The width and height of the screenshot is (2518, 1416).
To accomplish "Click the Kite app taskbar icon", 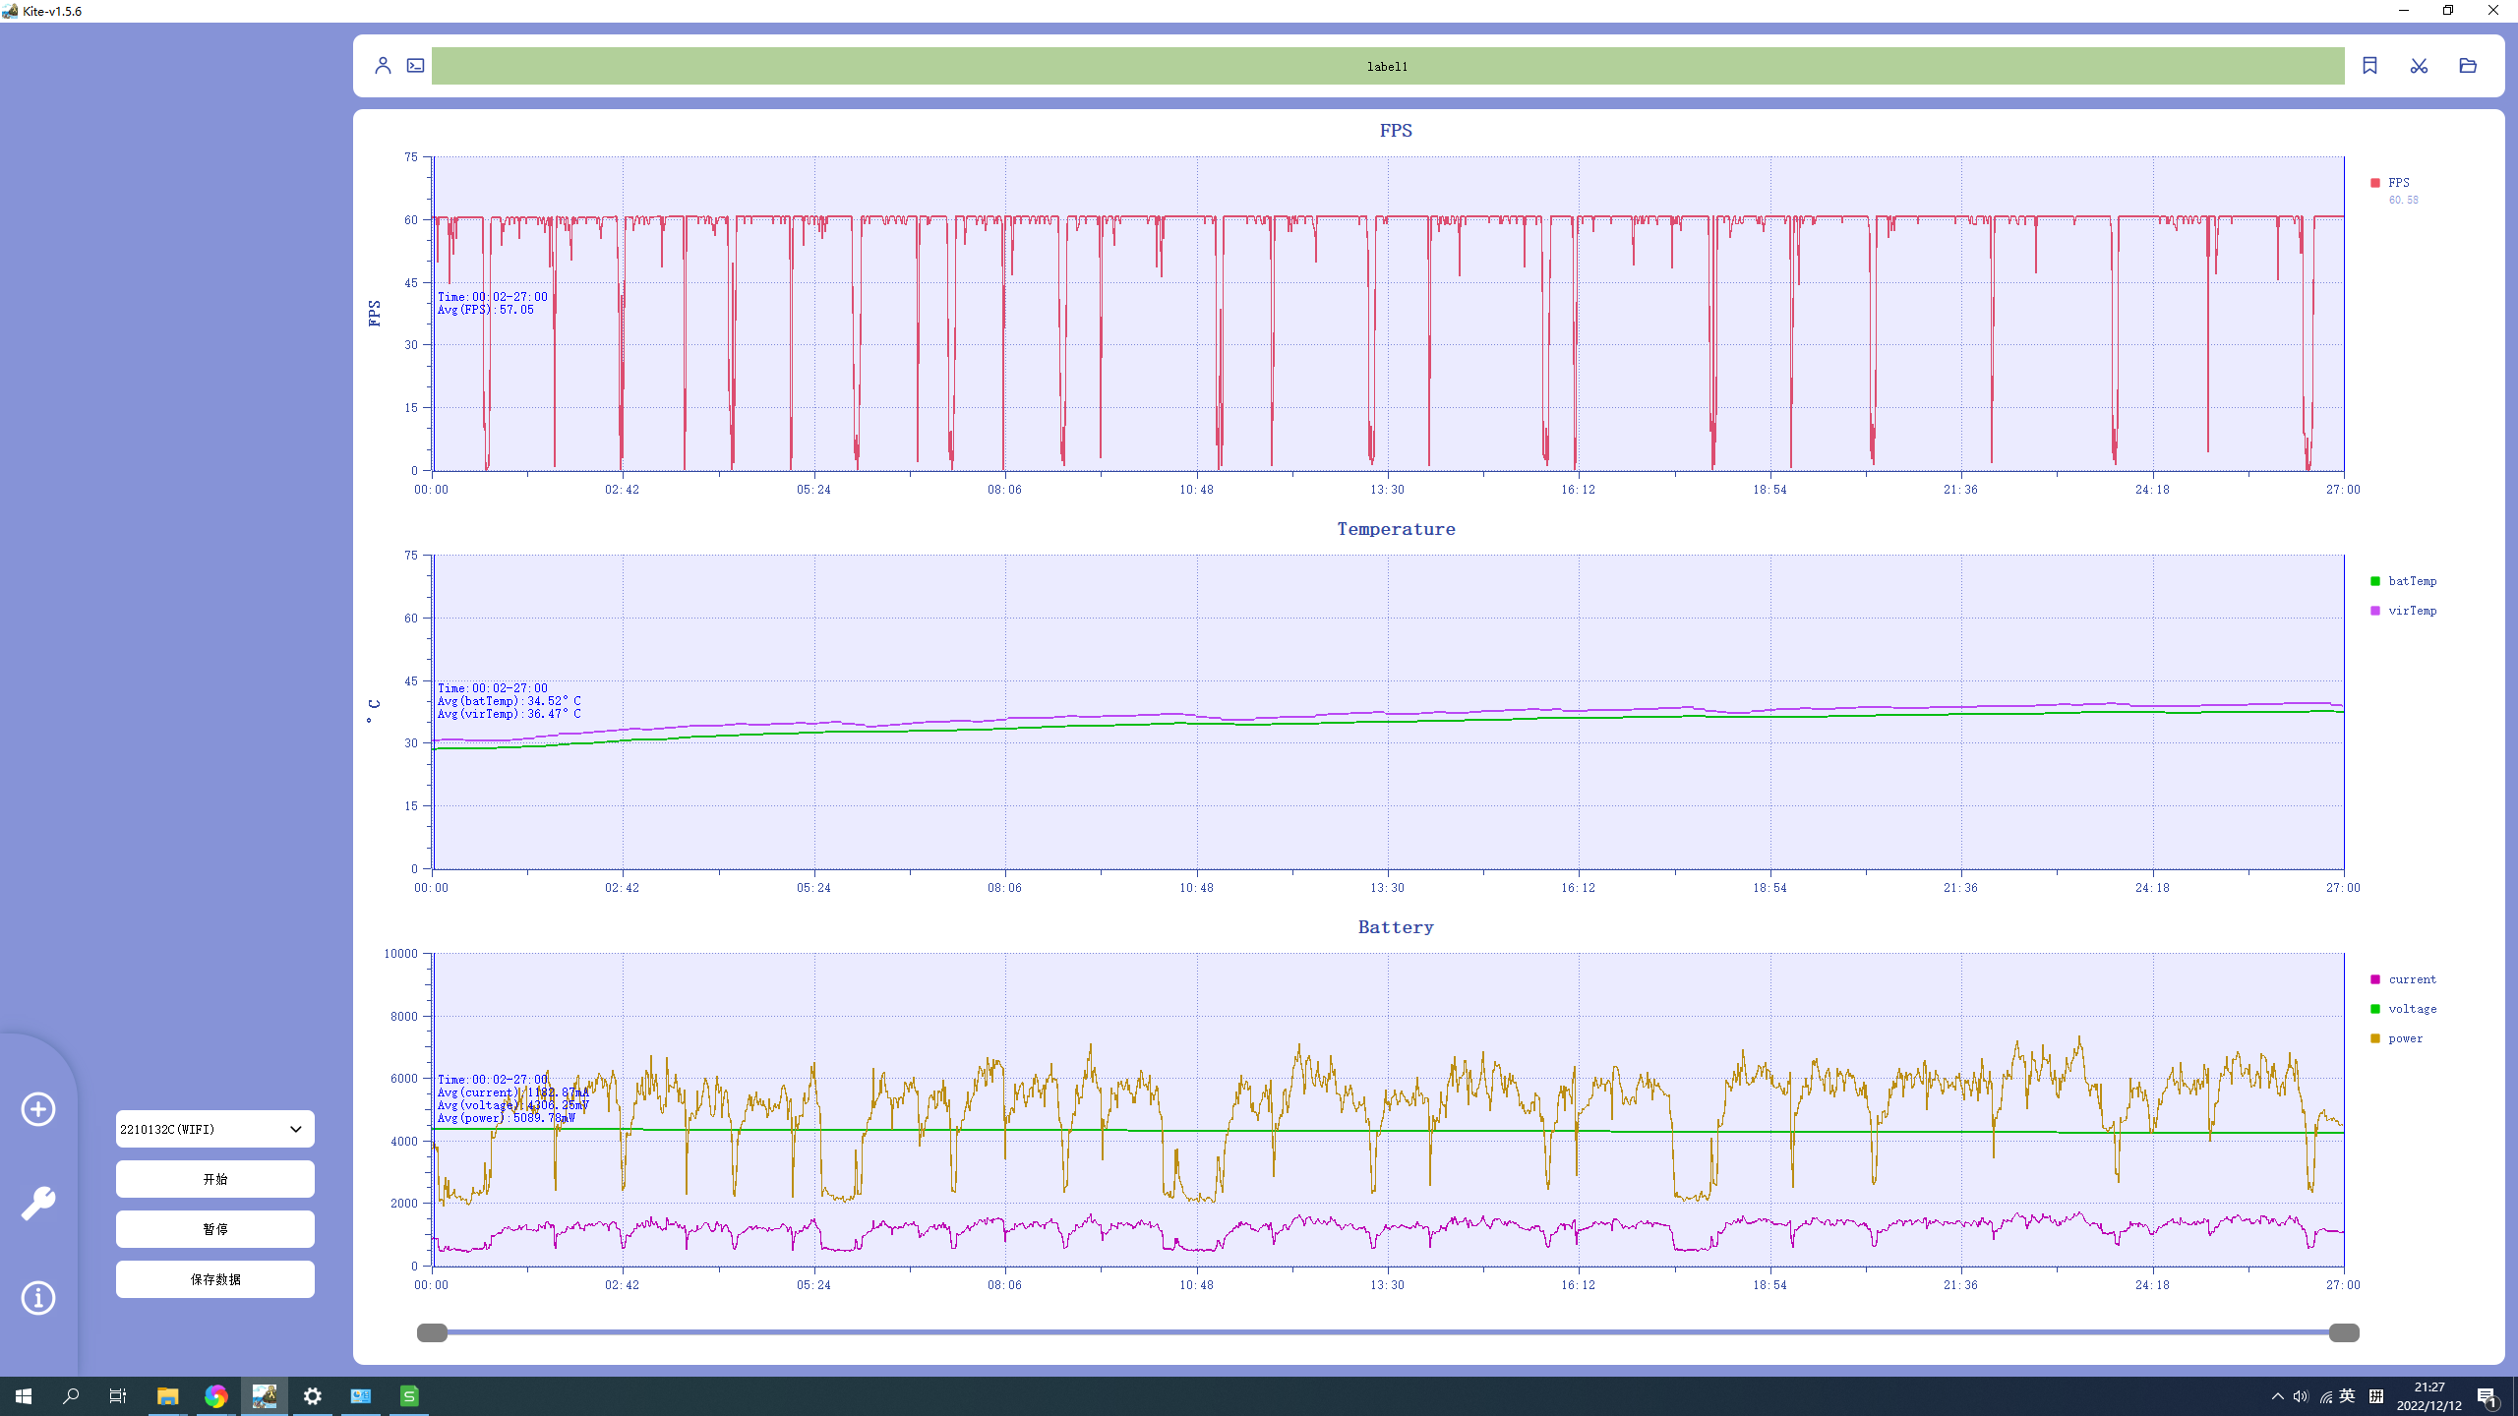I will pyautogui.click(x=264, y=1396).
